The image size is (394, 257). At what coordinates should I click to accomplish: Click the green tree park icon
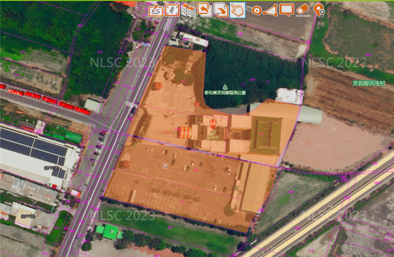225,87
